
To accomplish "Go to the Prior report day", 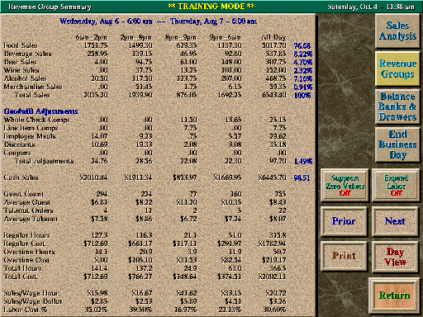I will click(x=344, y=221).
